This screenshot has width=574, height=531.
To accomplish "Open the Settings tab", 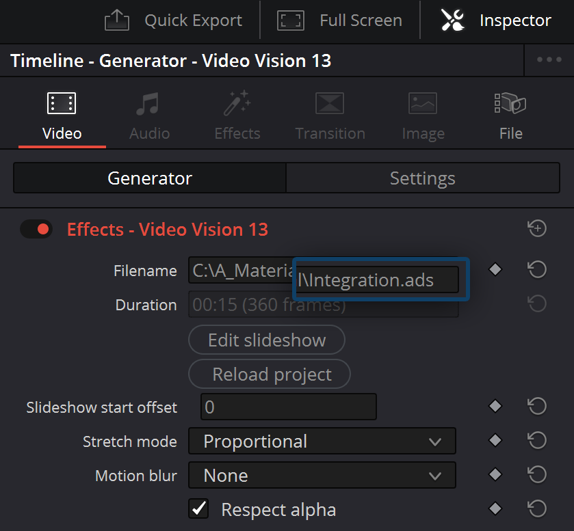I will (422, 178).
